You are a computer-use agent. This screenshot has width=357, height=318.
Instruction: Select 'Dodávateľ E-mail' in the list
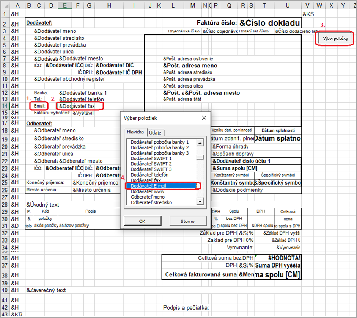[x=161, y=186]
